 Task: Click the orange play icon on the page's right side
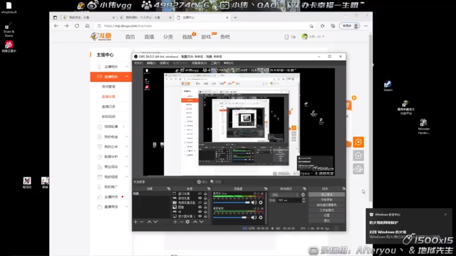(x=358, y=142)
